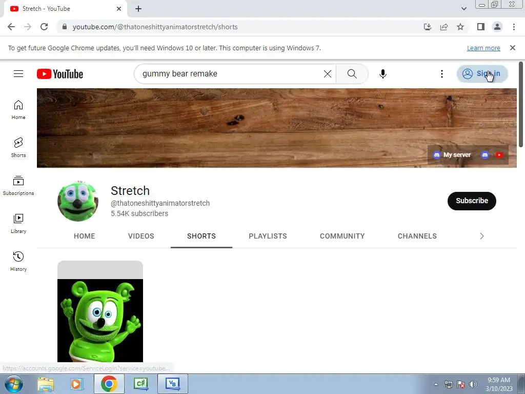Open the C# taskbar application
The image size is (525, 394).
pos(140,384)
